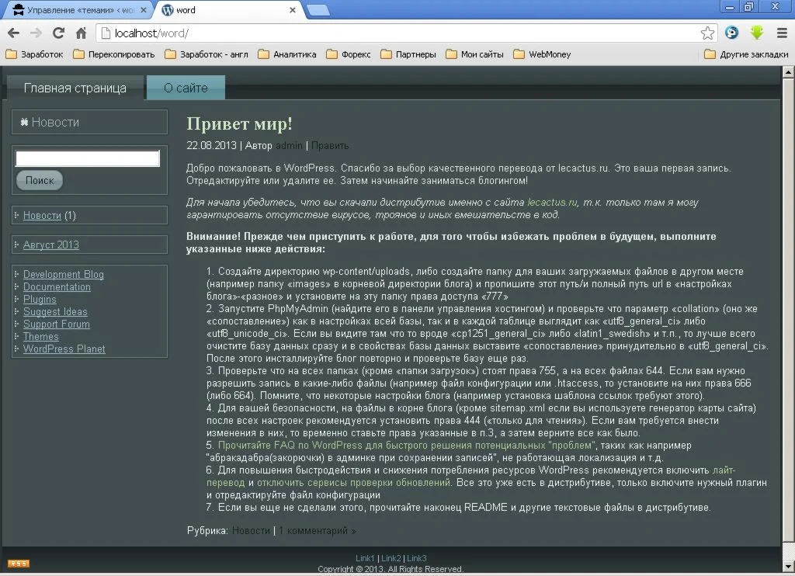Click the browser Home icon
The width and height of the screenshot is (795, 576).
pyautogui.click(x=83, y=34)
